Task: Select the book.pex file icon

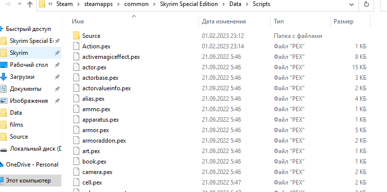Action: click(76, 162)
